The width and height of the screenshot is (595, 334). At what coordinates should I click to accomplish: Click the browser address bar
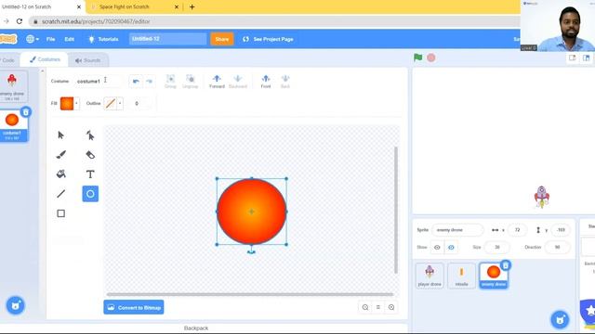tap(273, 21)
